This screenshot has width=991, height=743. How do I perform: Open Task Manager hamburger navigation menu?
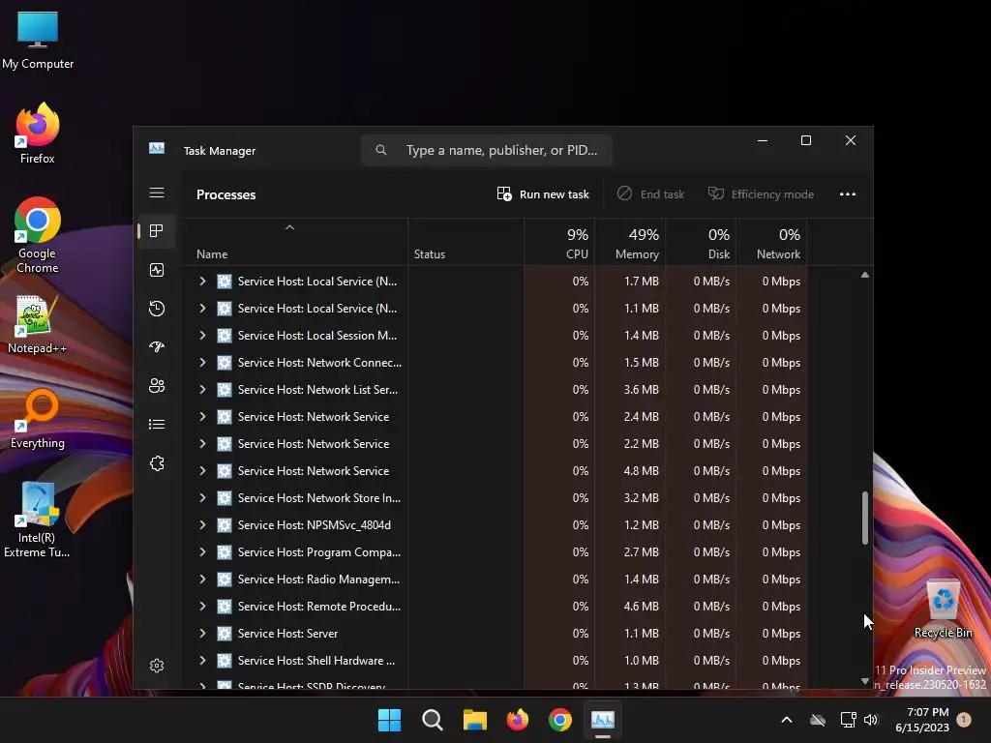157,193
